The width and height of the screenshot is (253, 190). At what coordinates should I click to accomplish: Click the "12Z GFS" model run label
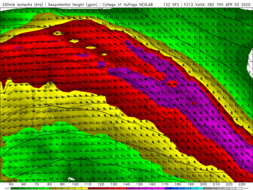pyautogui.click(x=171, y=4)
